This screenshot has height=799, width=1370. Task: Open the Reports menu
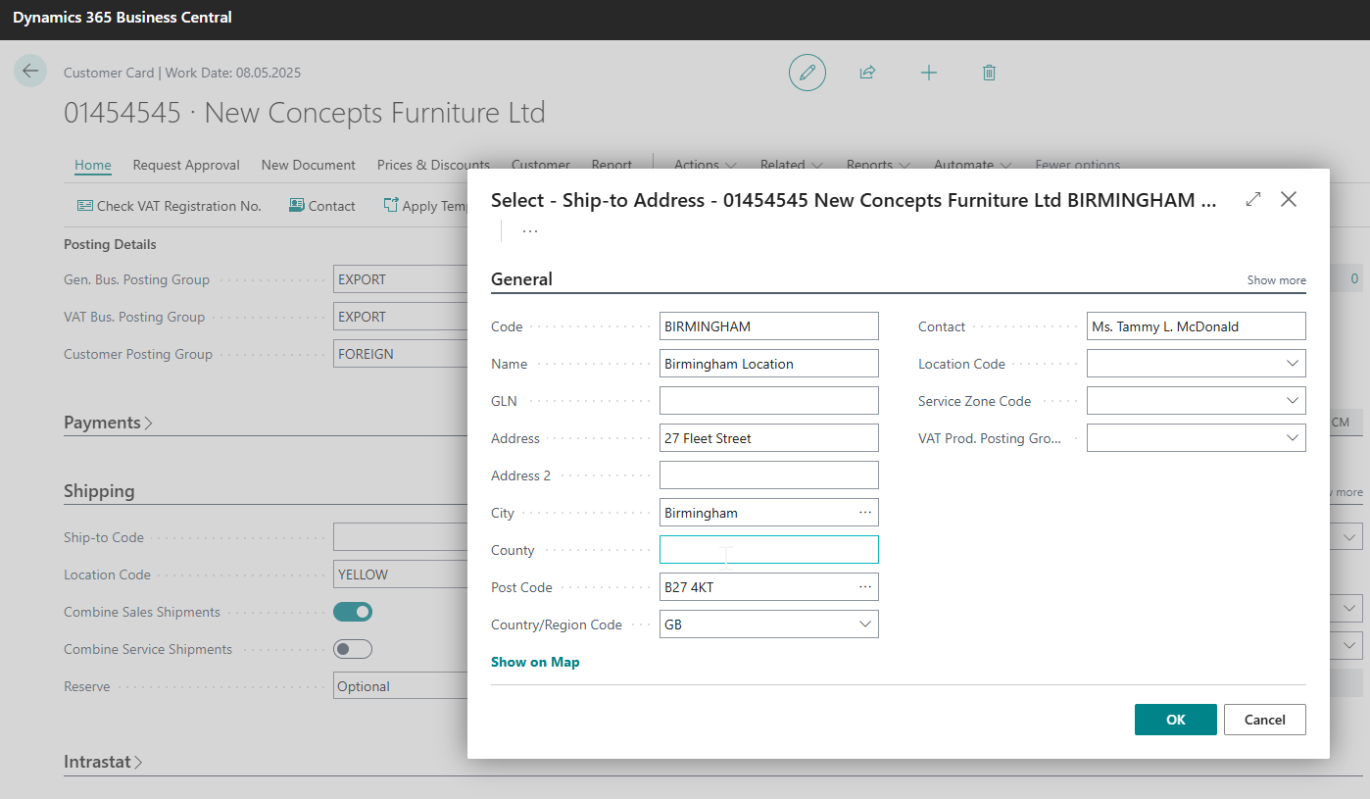point(878,165)
